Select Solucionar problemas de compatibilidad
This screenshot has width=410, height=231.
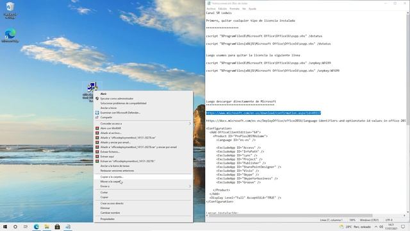(x=124, y=103)
